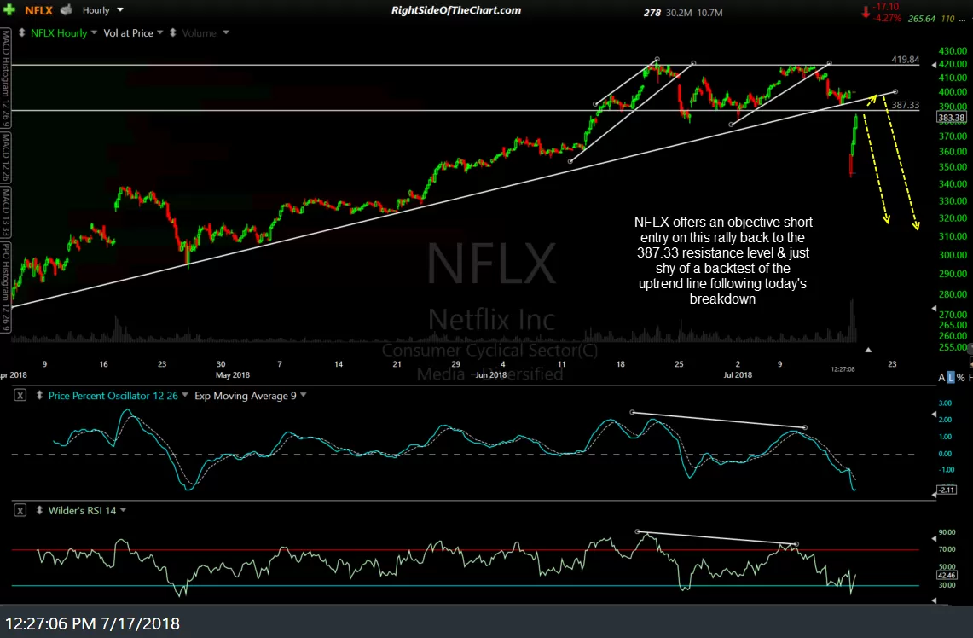Click the ellipsis next to 110
The image size is (973, 638).
[963, 19]
